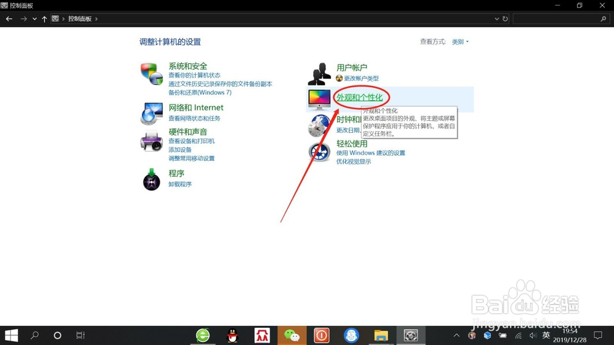Image resolution: width=614 pixels, height=345 pixels.
Task: Open the green browser taskbar icon
Action: click(x=203, y=335)
